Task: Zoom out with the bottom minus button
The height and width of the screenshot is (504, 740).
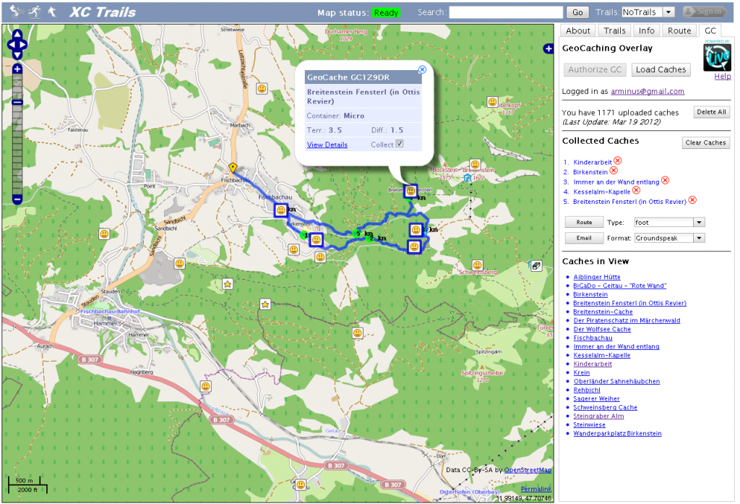Action: (x=17, y=200)
